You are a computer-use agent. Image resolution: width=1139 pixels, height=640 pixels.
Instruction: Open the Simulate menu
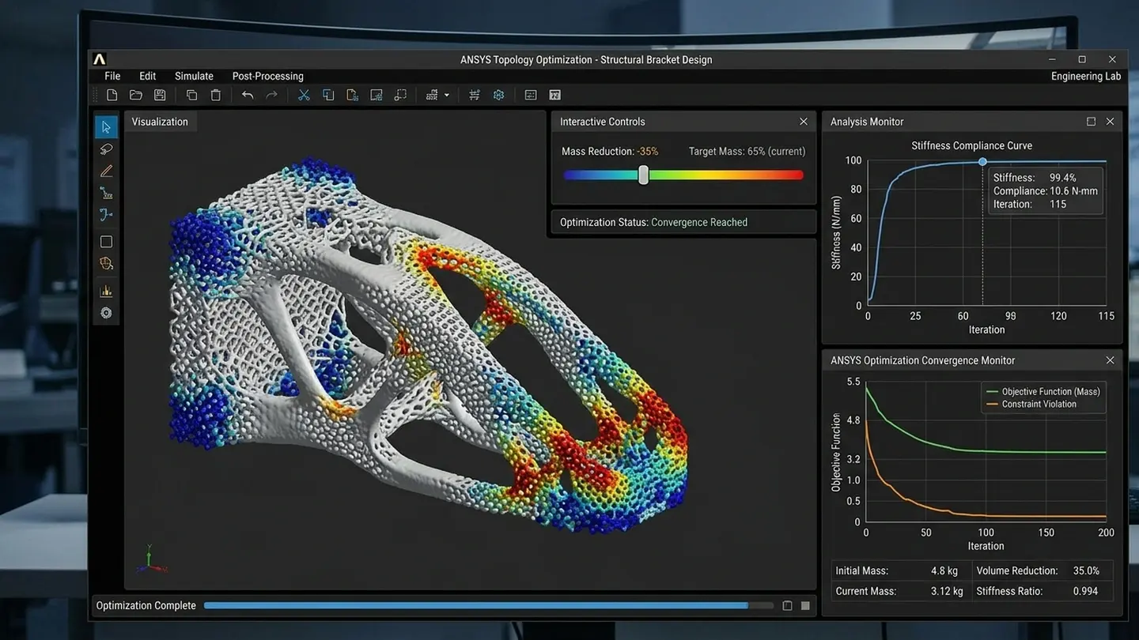click(194, 76)
